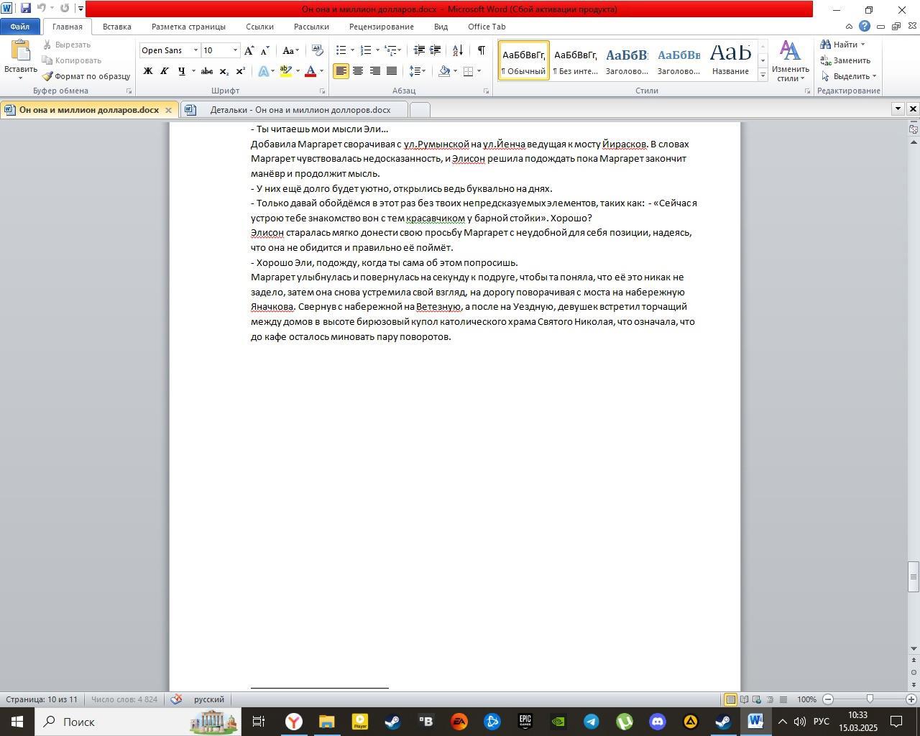Expand the numbering list dropdown arrow
920x736 pixels.
tap(377, 50)
